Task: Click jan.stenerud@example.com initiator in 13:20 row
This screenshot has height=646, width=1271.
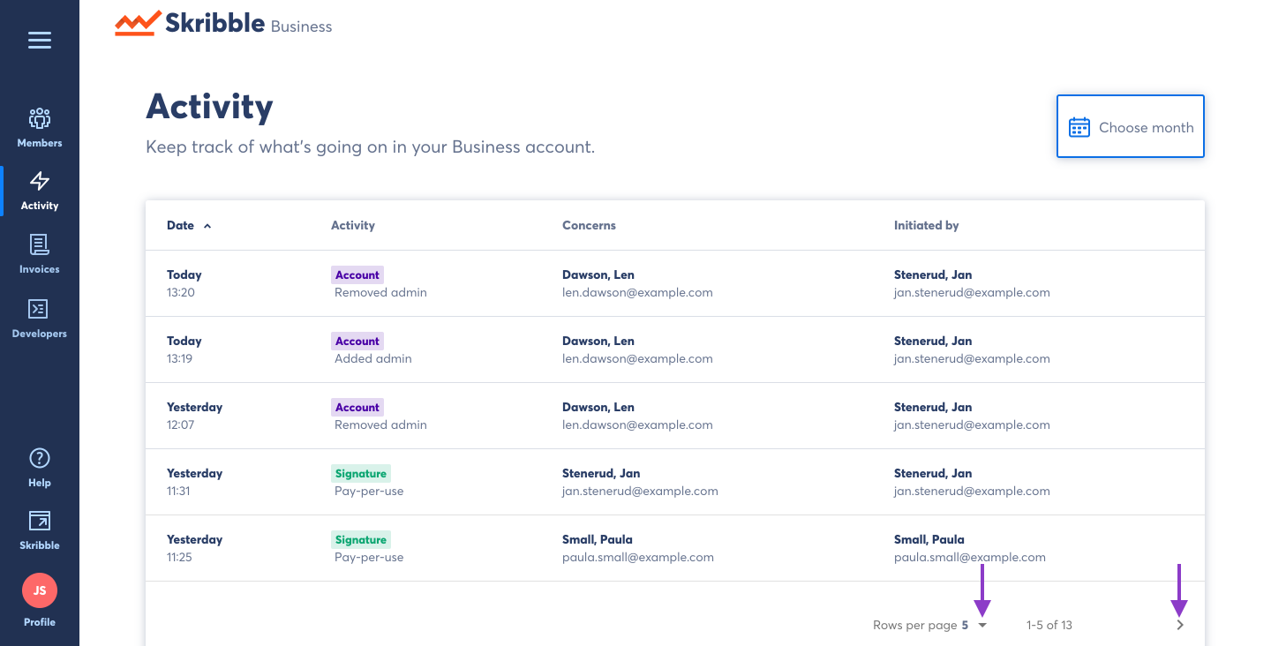Action: [972, 292]
